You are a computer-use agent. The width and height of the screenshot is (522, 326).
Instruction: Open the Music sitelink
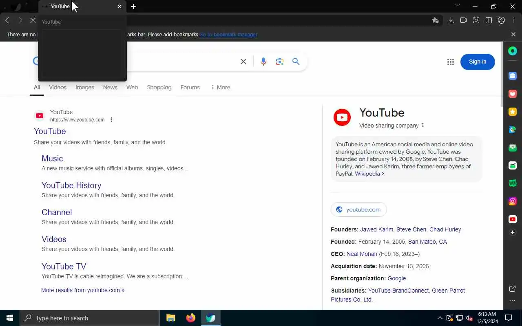click(52, 159)
